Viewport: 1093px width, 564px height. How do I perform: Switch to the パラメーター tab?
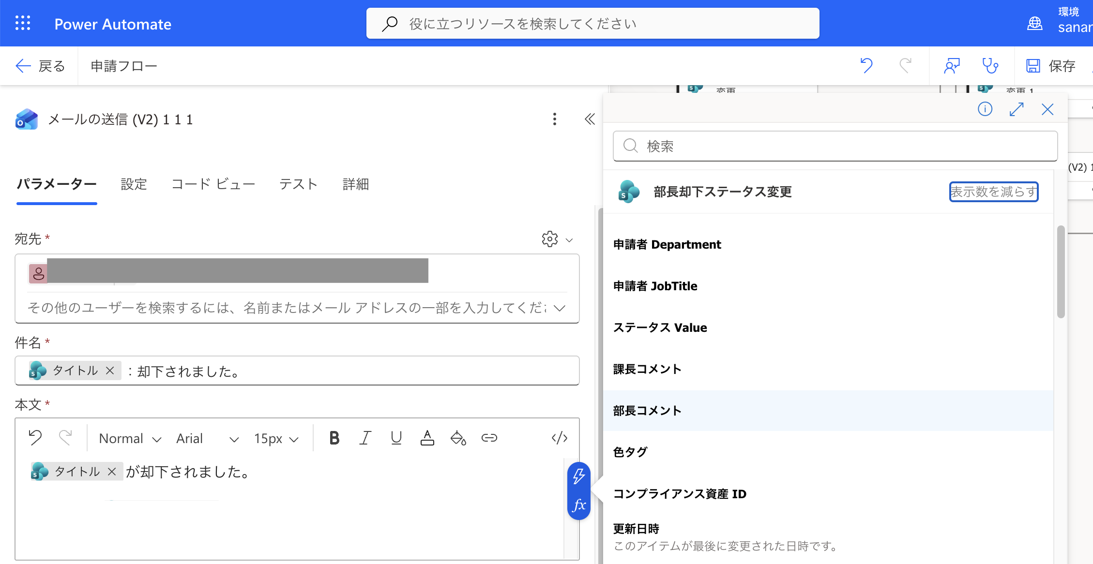click(57, 184)
